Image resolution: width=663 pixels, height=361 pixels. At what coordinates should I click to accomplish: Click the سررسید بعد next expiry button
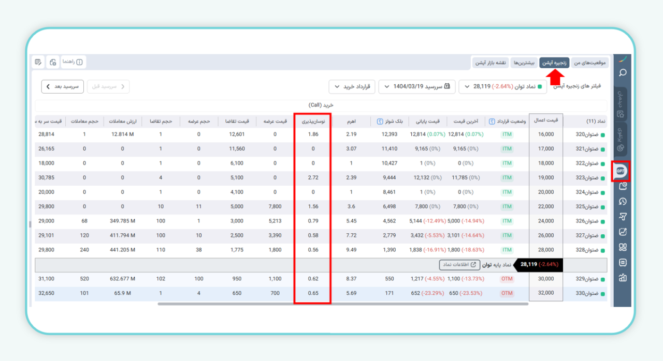(x=62, y=86)
